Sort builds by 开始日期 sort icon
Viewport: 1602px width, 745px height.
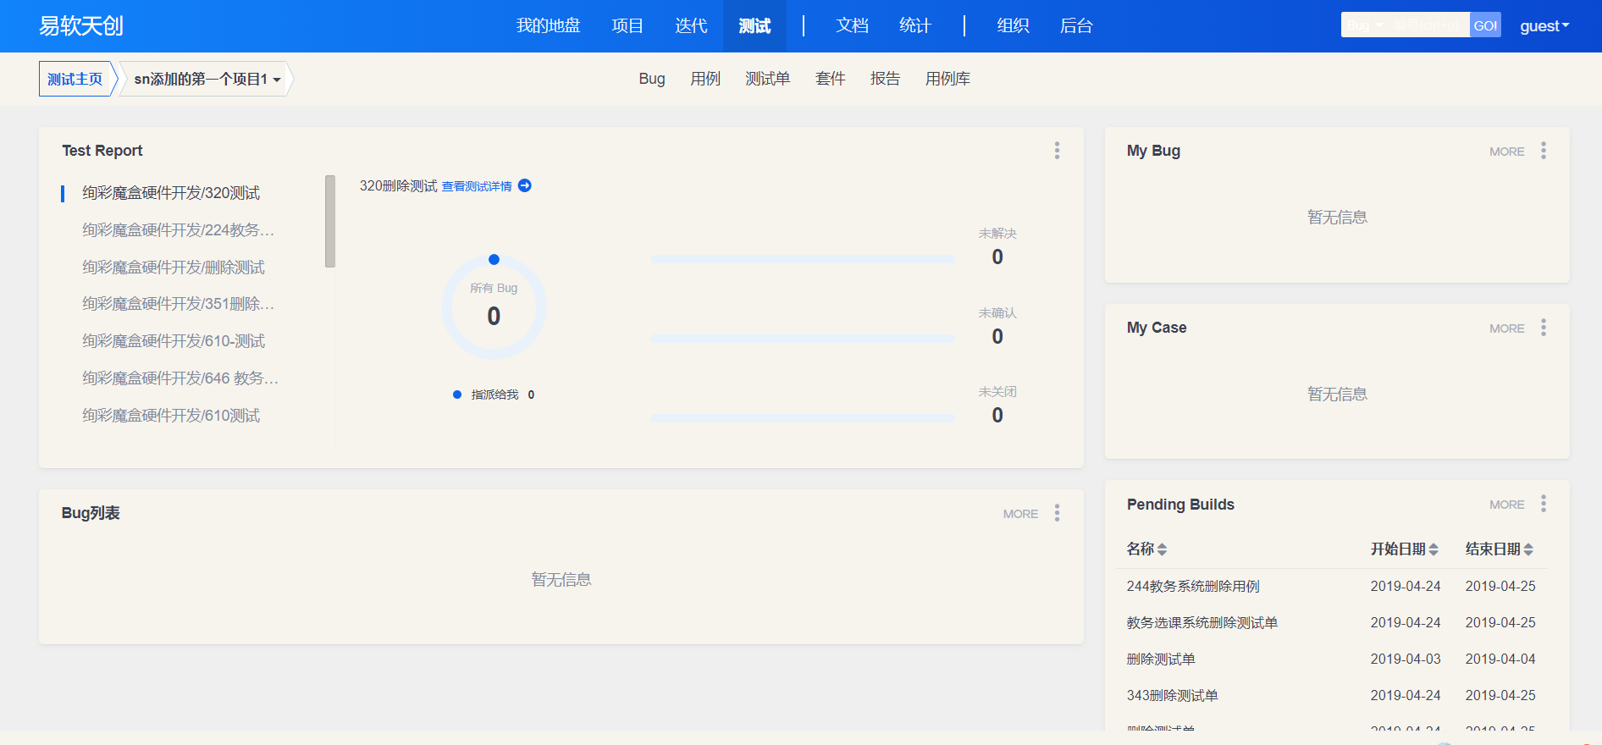(1434, 549)
